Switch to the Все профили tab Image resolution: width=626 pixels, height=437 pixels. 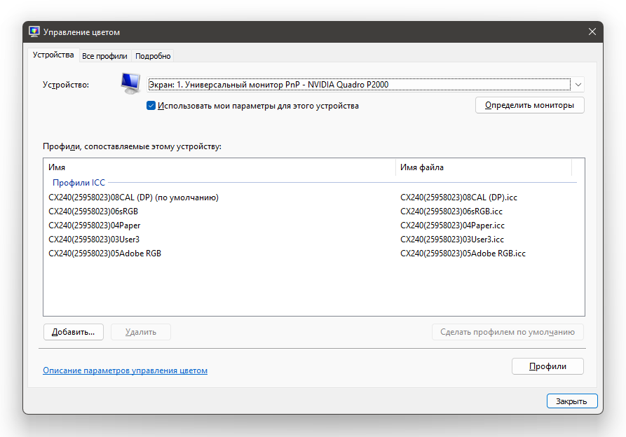tap(104, 56)
